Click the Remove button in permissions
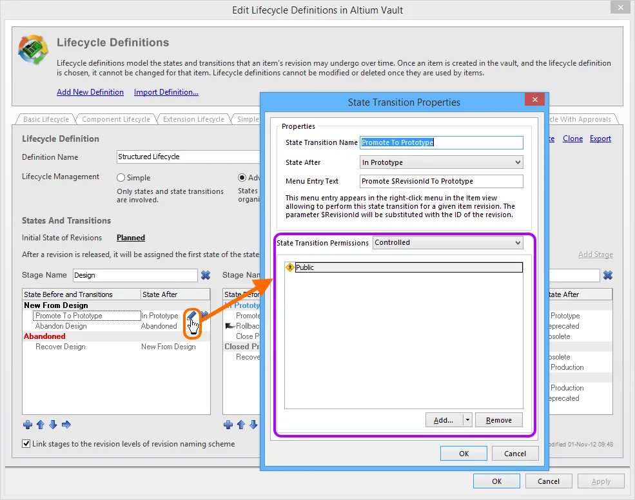The image size is (635, 500). click(x=499, y=420)
